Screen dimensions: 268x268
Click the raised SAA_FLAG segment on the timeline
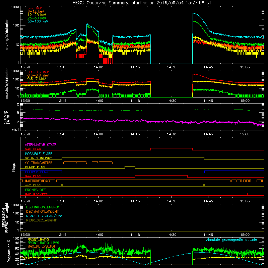[161, 175]
